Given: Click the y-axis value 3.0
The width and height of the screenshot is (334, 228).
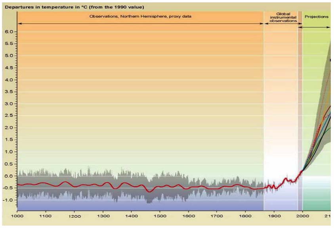Looking at the screenshot, I should 9,104.
